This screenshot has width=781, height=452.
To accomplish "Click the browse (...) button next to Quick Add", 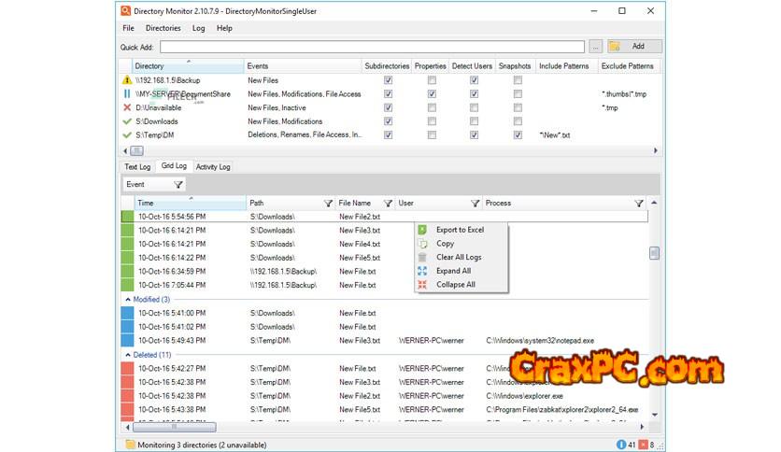I will tap(596, 46).
